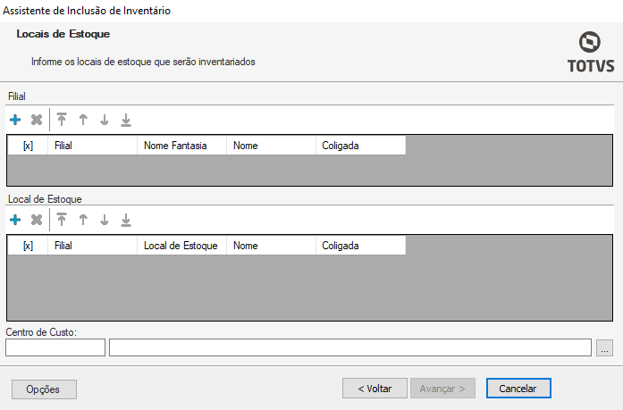The height and width of the screenshot is (410, 623).
Task: Toggle select-all [x] in Local de Estoque grid
Action: point(28,246)
